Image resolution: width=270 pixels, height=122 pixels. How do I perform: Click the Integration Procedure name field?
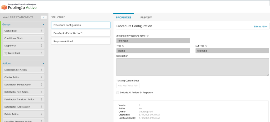click(x=153, y=41)
